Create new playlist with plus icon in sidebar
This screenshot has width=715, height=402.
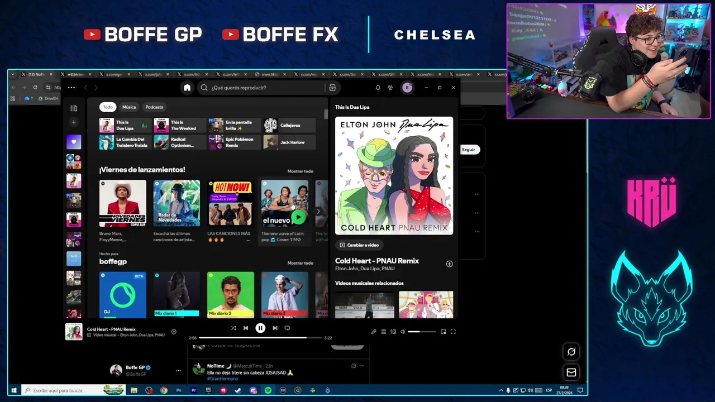[x=74, y=122]
